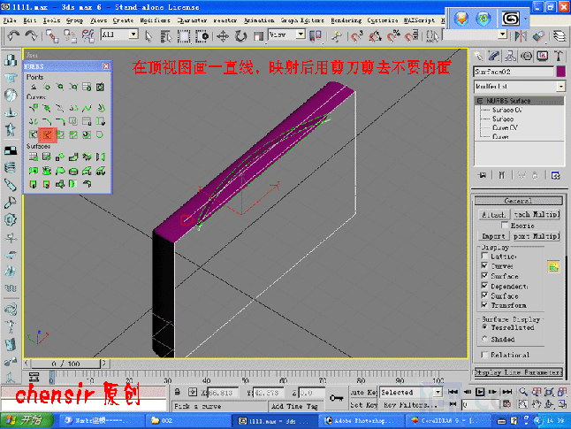Open the Utilities hammer panel tab
Screen dimensions: 571x429
pos(558,56)
